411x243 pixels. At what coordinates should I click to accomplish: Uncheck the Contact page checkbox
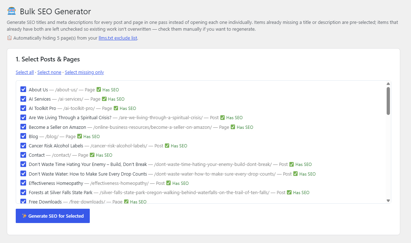[x=23, y=155]
